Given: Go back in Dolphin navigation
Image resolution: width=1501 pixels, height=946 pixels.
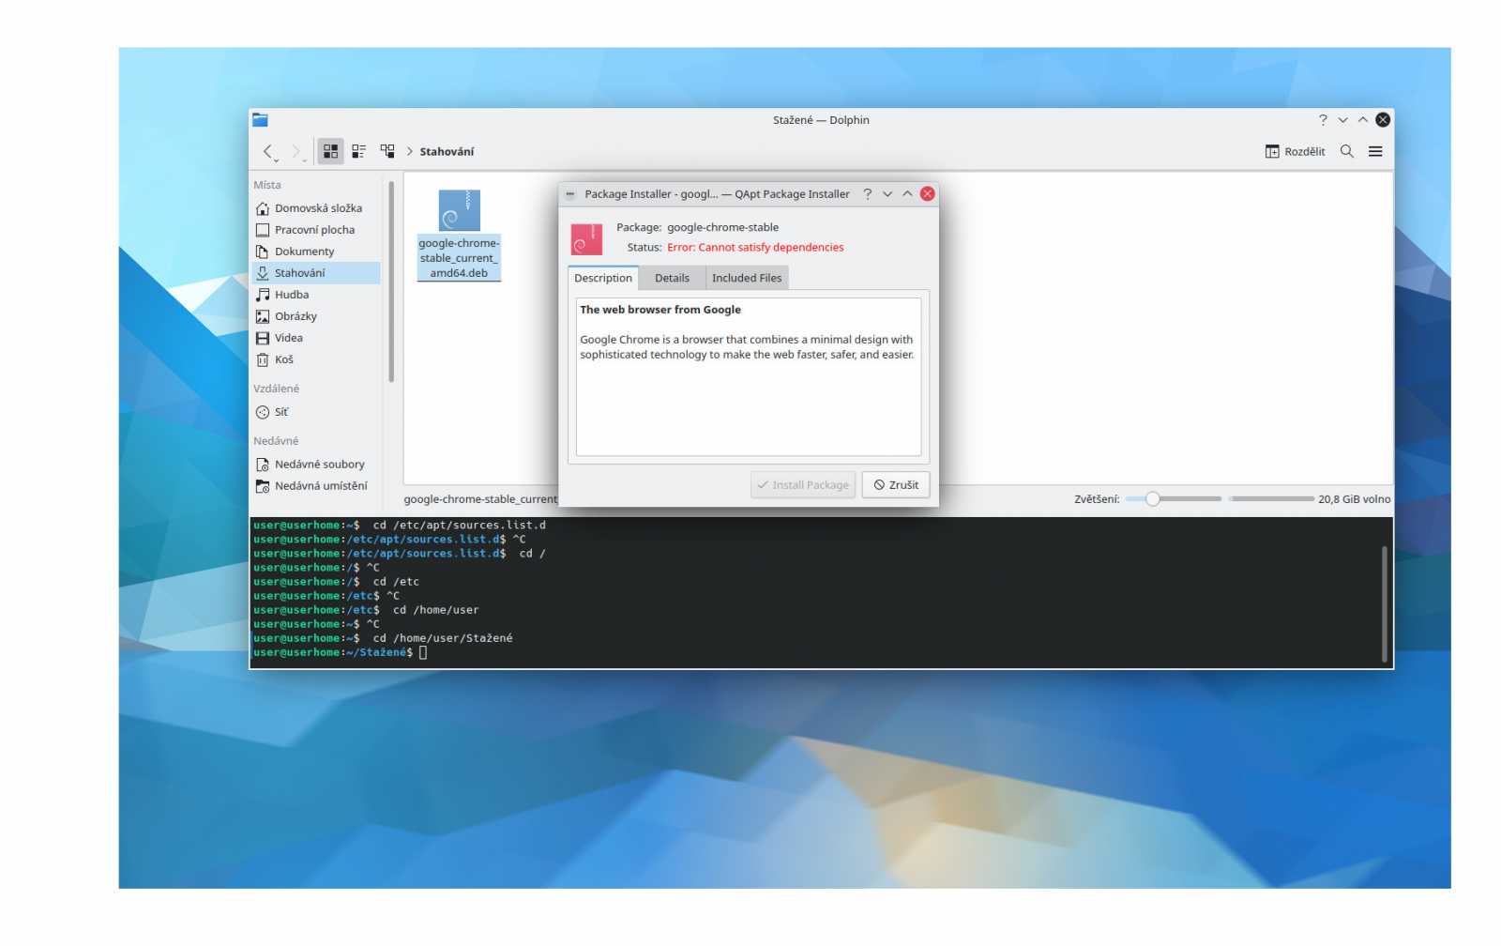Looking at the screenshot, I should click(x=269, y=151).
